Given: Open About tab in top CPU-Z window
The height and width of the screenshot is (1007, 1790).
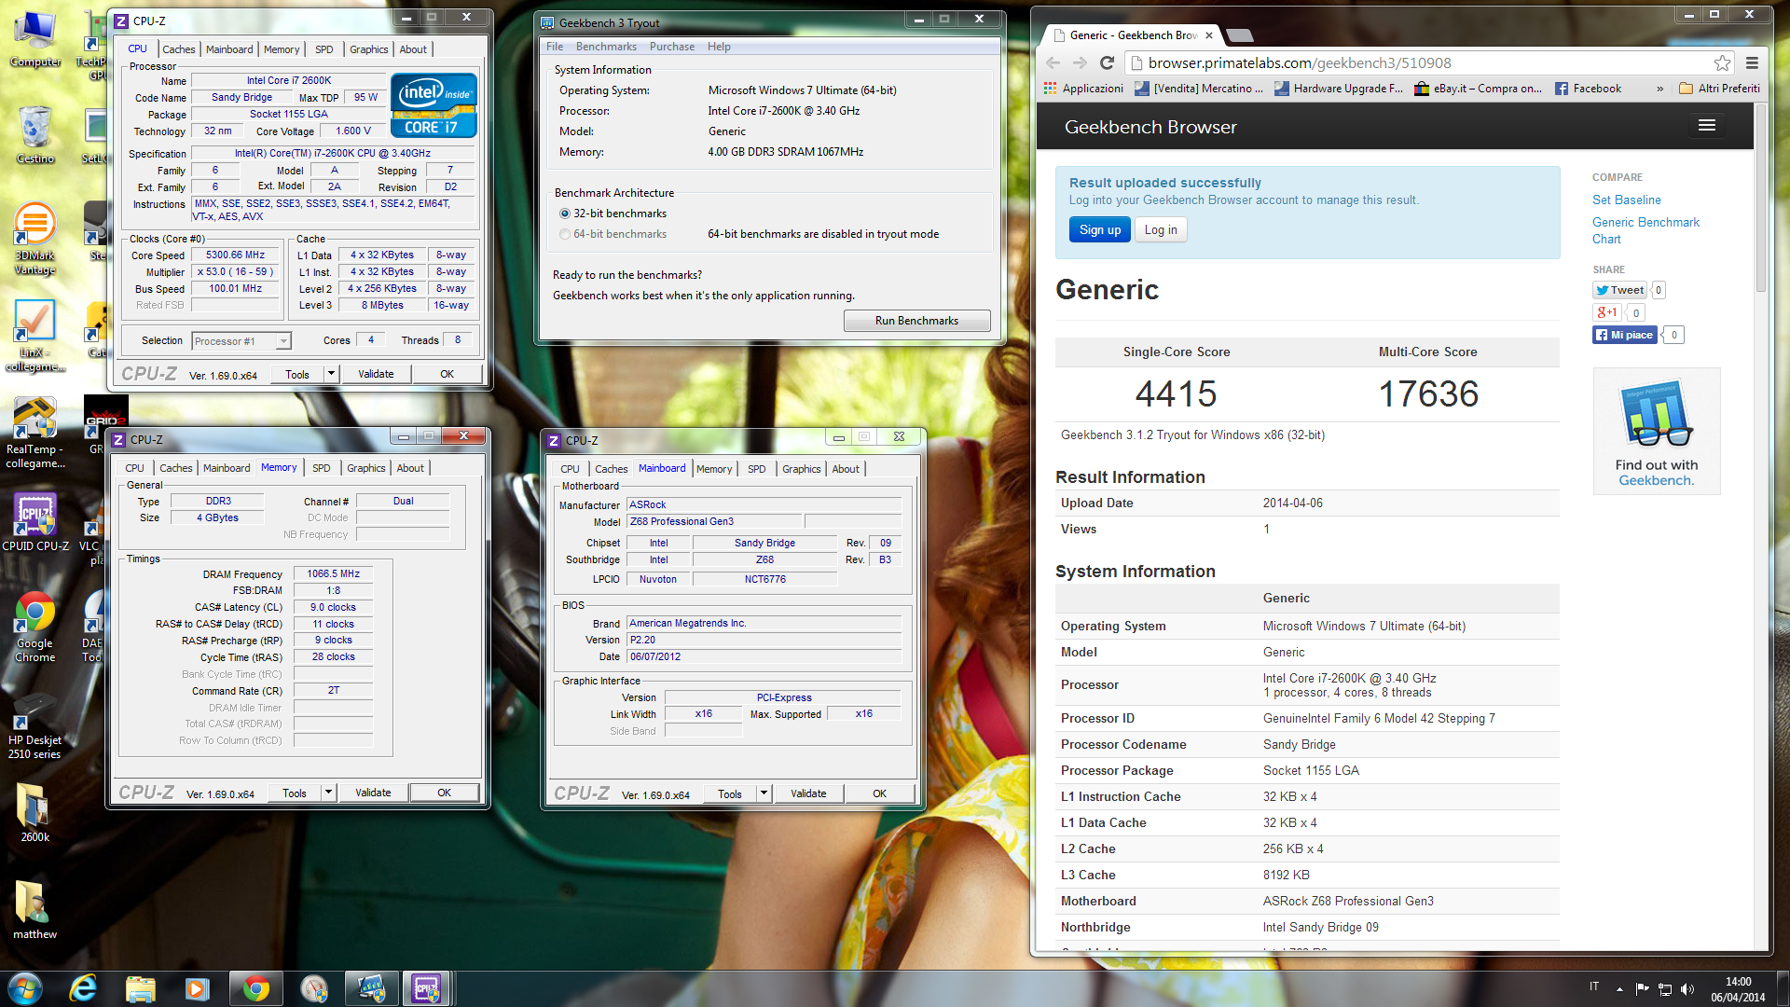Looking at the screenshot, I should 413,49.
